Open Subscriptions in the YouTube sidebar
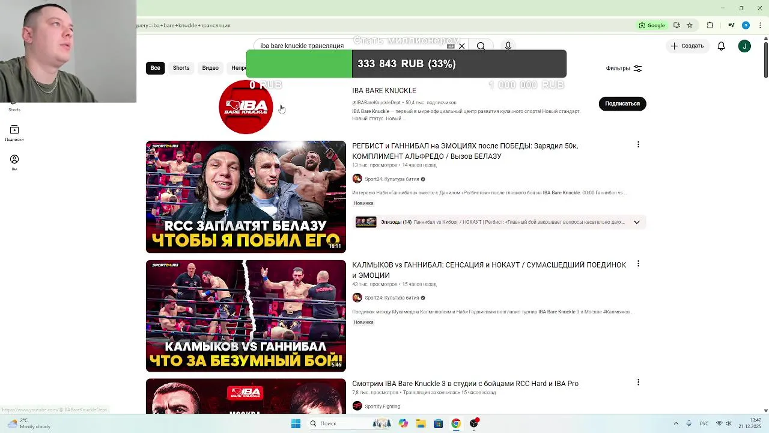 coord(14,134)
